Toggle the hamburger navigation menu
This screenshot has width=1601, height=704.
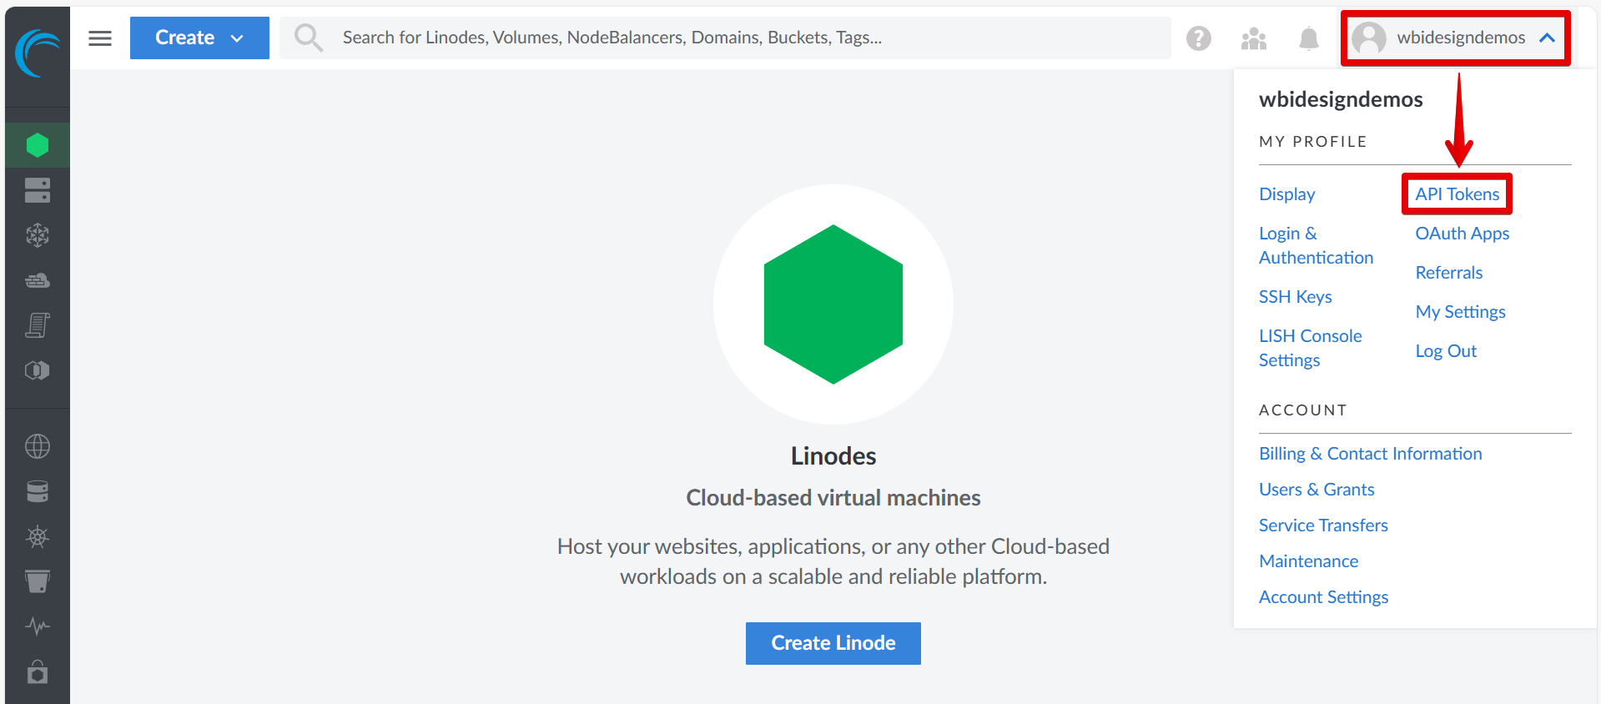[100, 38]
